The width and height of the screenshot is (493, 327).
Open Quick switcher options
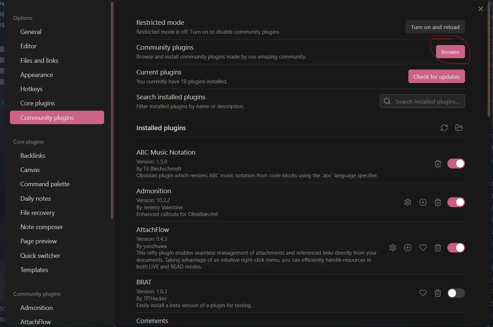pos(57,256)
